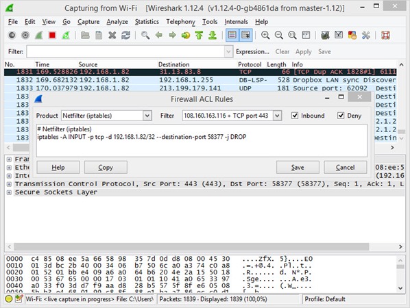Save this capture file icon

point(99,35)
